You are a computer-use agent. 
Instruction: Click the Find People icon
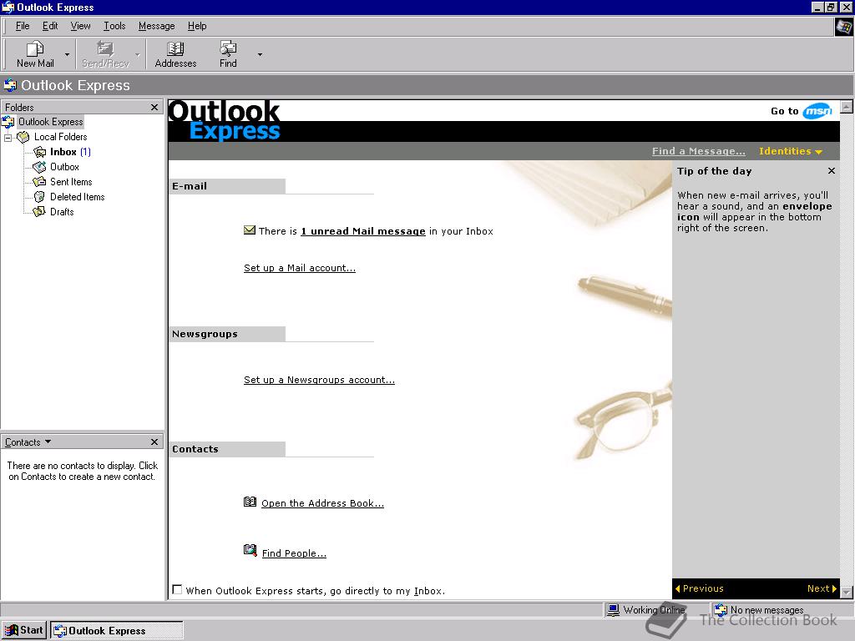(250, 551)
